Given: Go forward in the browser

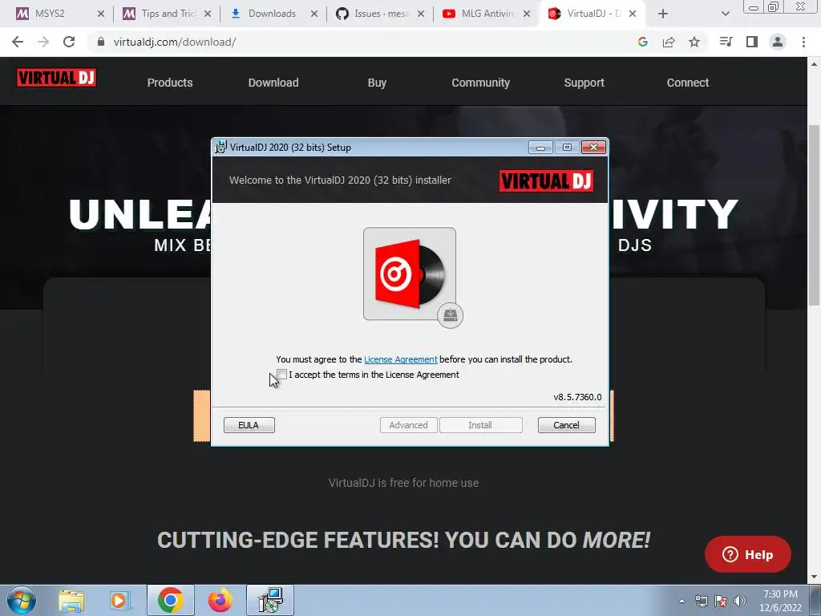Looking at the screenshot, I should (43, 42).
